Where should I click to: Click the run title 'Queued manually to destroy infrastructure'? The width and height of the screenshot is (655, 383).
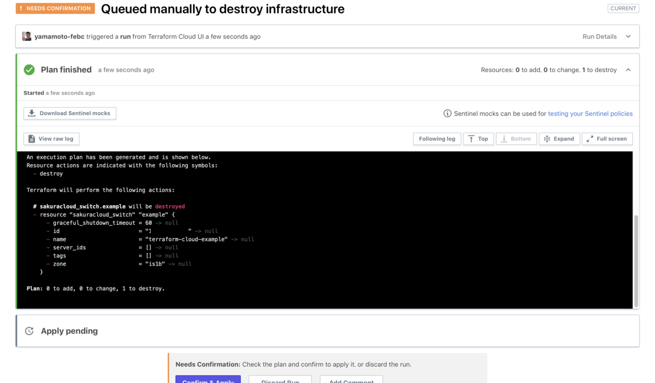pyautogui.click(x=223, y=9)
